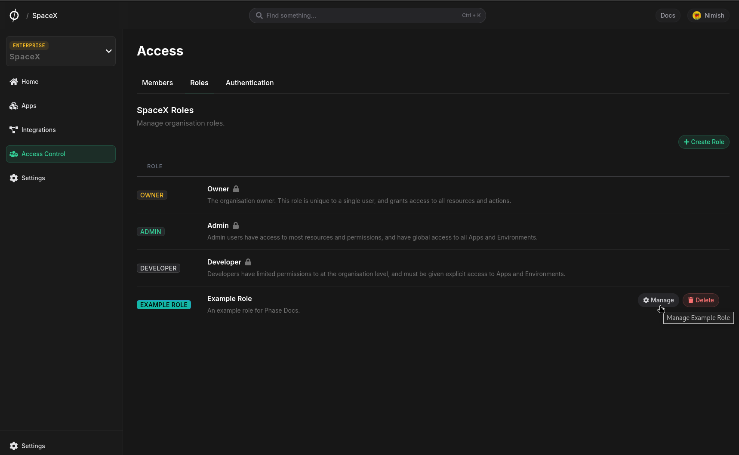This screenshot has height=455, width=739.
Task: Click the plus icon in Create Role
Action: pyautogui.click(x=687, y=142)
